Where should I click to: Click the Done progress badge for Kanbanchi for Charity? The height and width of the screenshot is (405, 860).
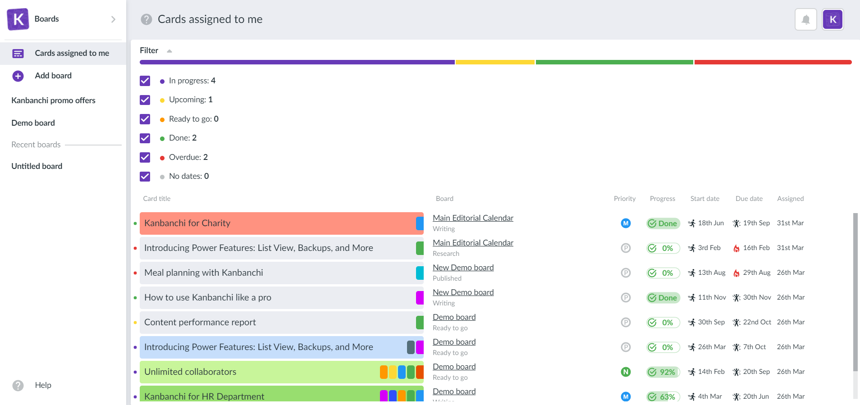tap(663, 223)
